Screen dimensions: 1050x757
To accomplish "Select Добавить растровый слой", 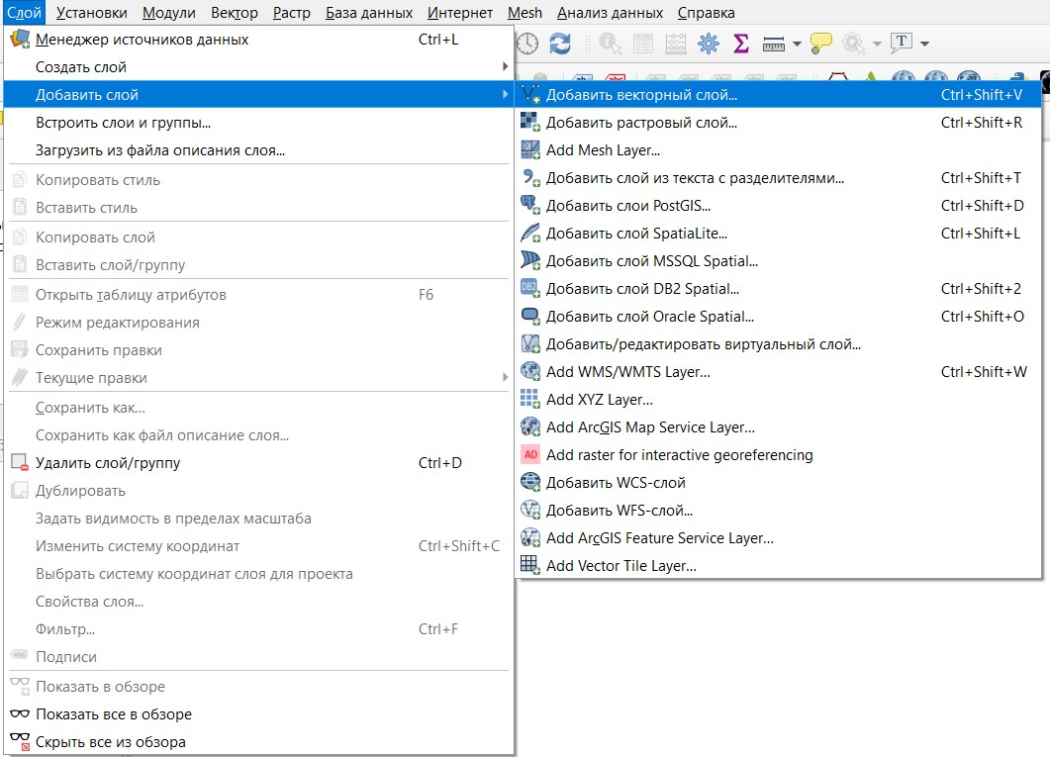I will click(x=778, y=122).
